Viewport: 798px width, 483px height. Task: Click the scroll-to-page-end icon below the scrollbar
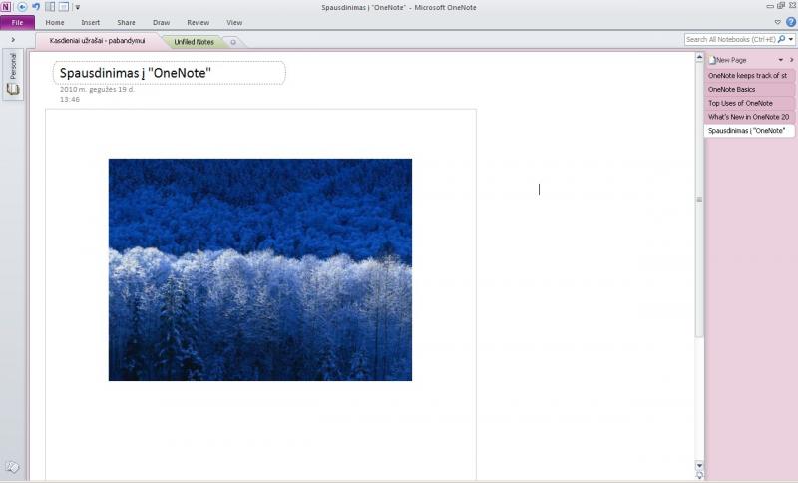tap(699, 475)
